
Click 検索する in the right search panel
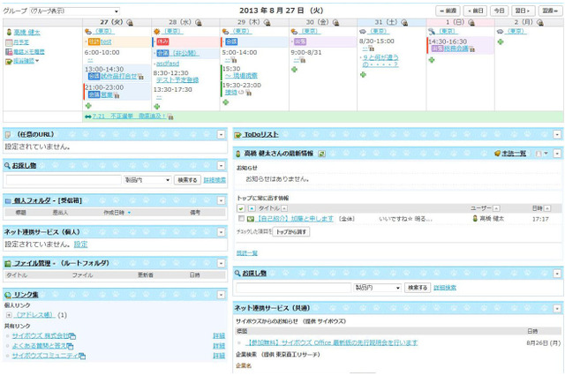coord(418,288)
